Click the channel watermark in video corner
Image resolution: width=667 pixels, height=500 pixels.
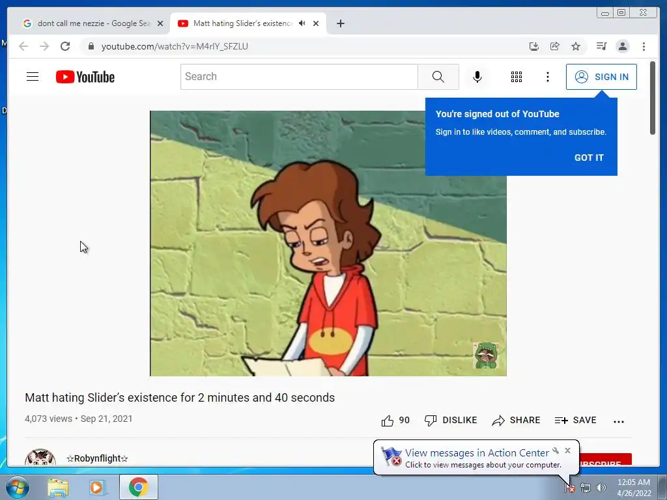tap(486, 355)
